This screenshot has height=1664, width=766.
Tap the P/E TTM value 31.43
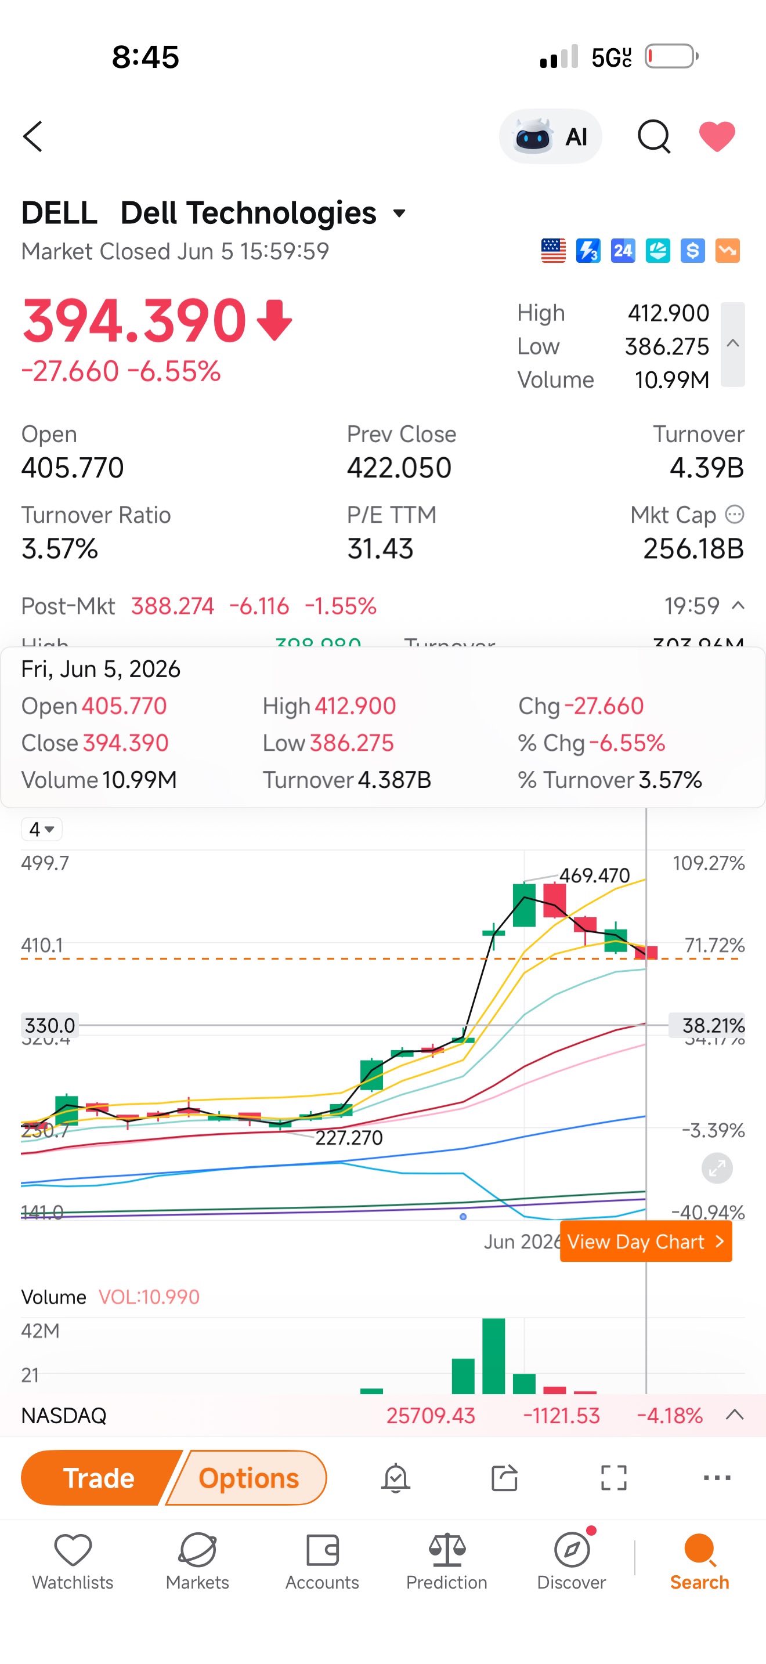[380, 548]
